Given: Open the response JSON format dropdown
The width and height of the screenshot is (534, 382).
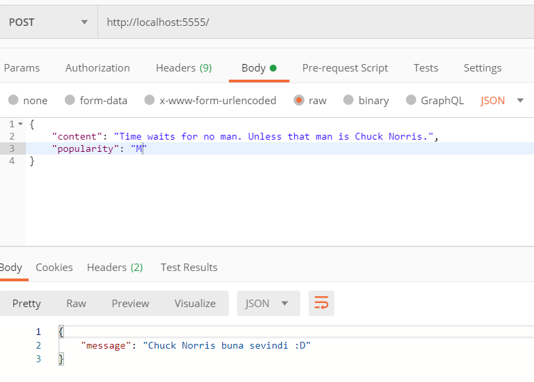Looking at the screenshot, I should click(268, 303).
